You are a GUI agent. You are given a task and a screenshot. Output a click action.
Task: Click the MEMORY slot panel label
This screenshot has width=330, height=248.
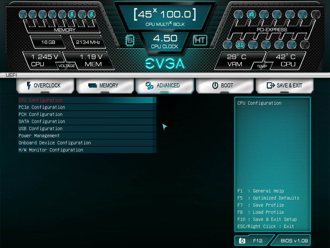tap(64, 30)
